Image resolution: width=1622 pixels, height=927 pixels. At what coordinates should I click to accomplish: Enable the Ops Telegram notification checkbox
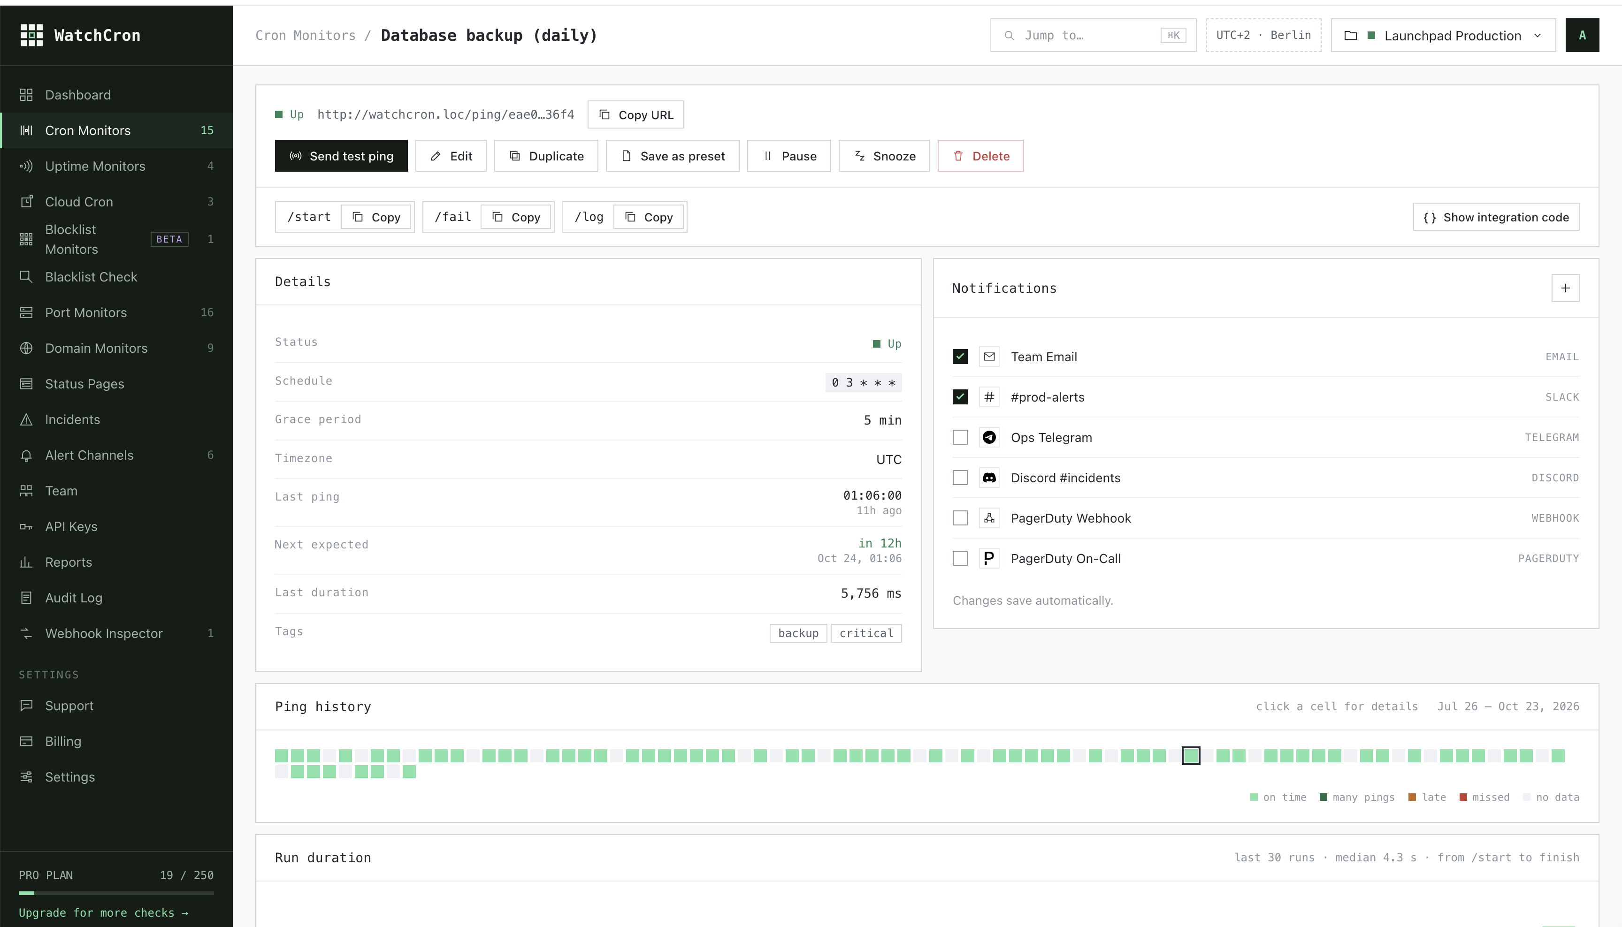coord(960,437)
